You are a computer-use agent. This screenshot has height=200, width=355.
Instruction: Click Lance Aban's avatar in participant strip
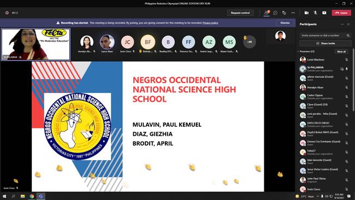(107, 42)
